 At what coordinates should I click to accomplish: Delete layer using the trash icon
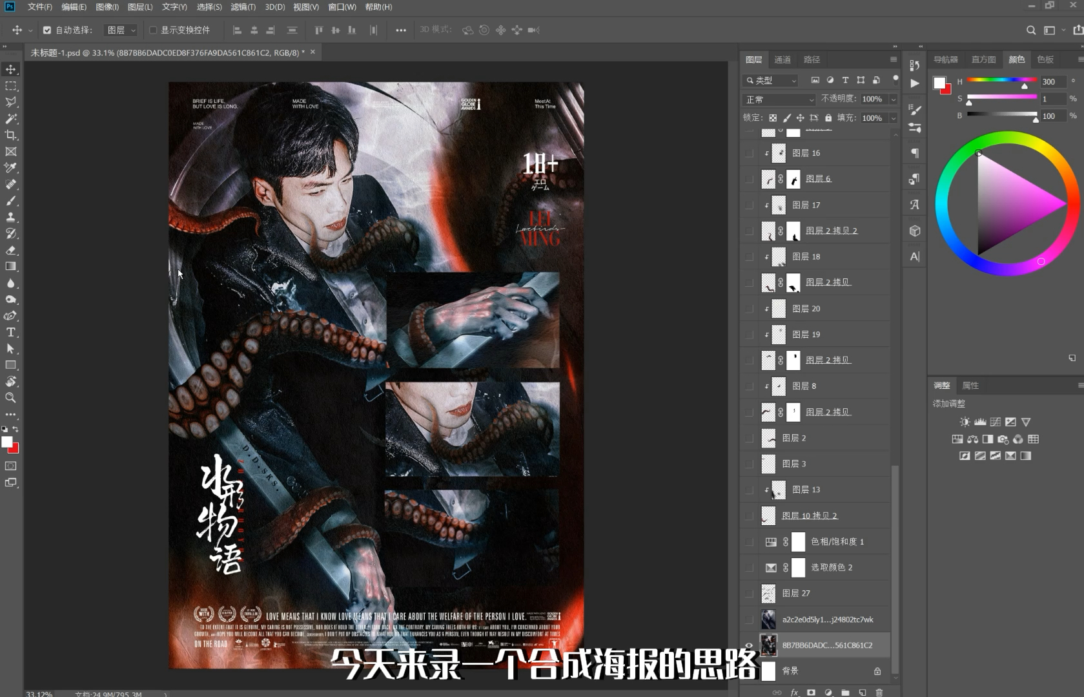pos(879,692)
